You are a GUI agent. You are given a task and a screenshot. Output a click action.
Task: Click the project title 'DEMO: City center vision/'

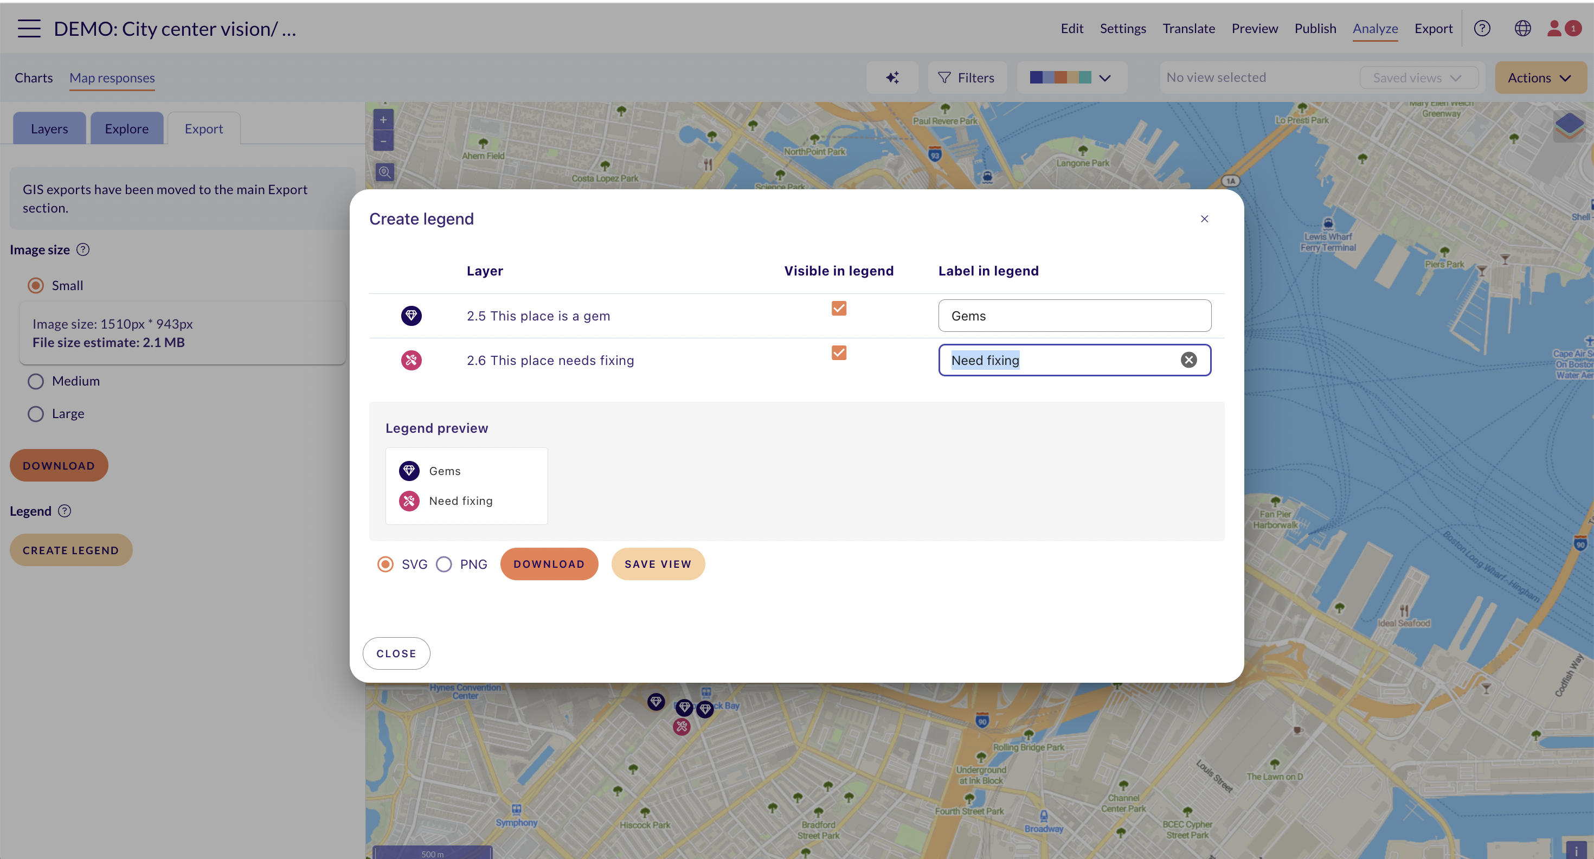coord(175,28)
